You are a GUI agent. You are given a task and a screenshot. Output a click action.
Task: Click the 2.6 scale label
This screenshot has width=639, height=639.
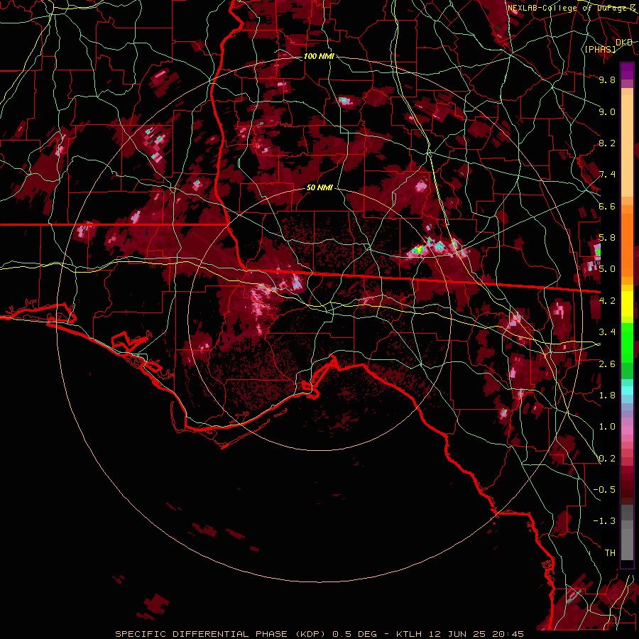click(x=607, y=364)
